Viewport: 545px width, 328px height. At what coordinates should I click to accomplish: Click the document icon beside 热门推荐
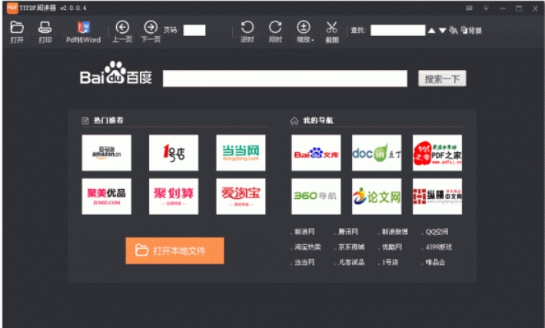tap(85, 121)
